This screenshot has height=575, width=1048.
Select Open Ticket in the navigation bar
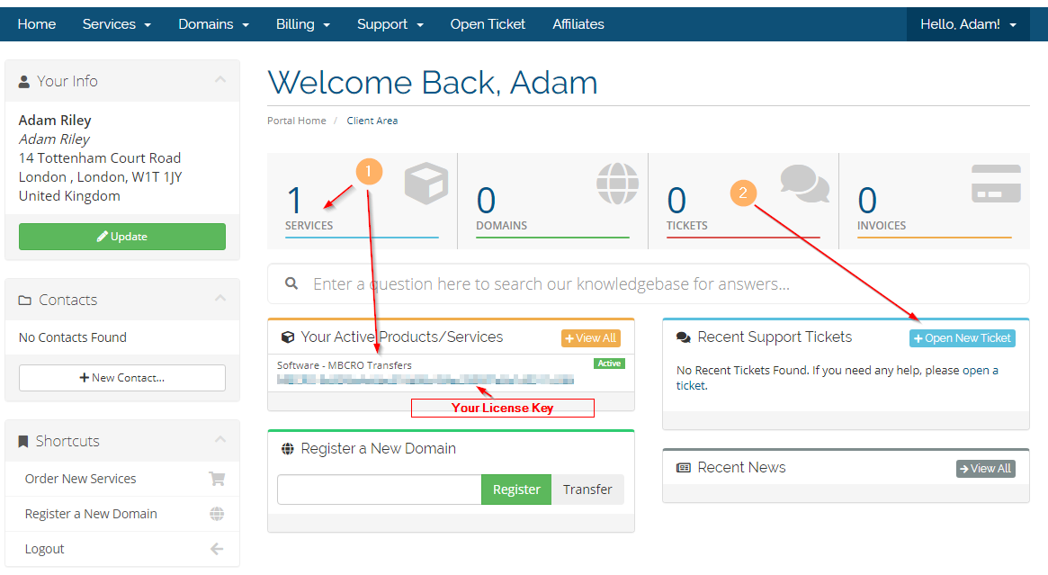pos(488,24)
